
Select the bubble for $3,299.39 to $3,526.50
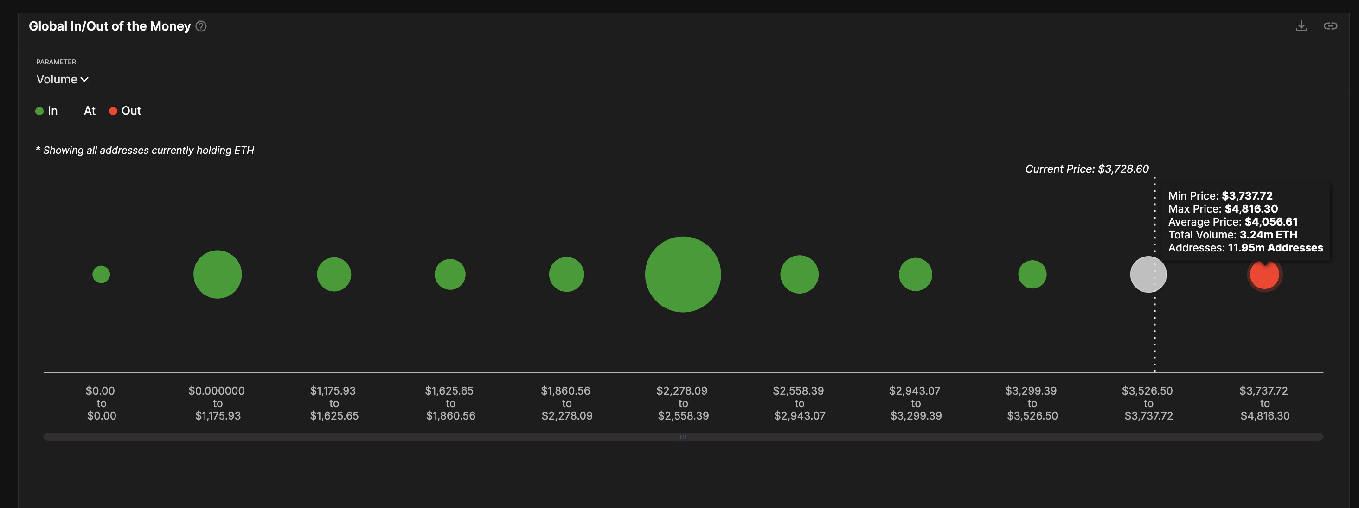(1032, 274)
